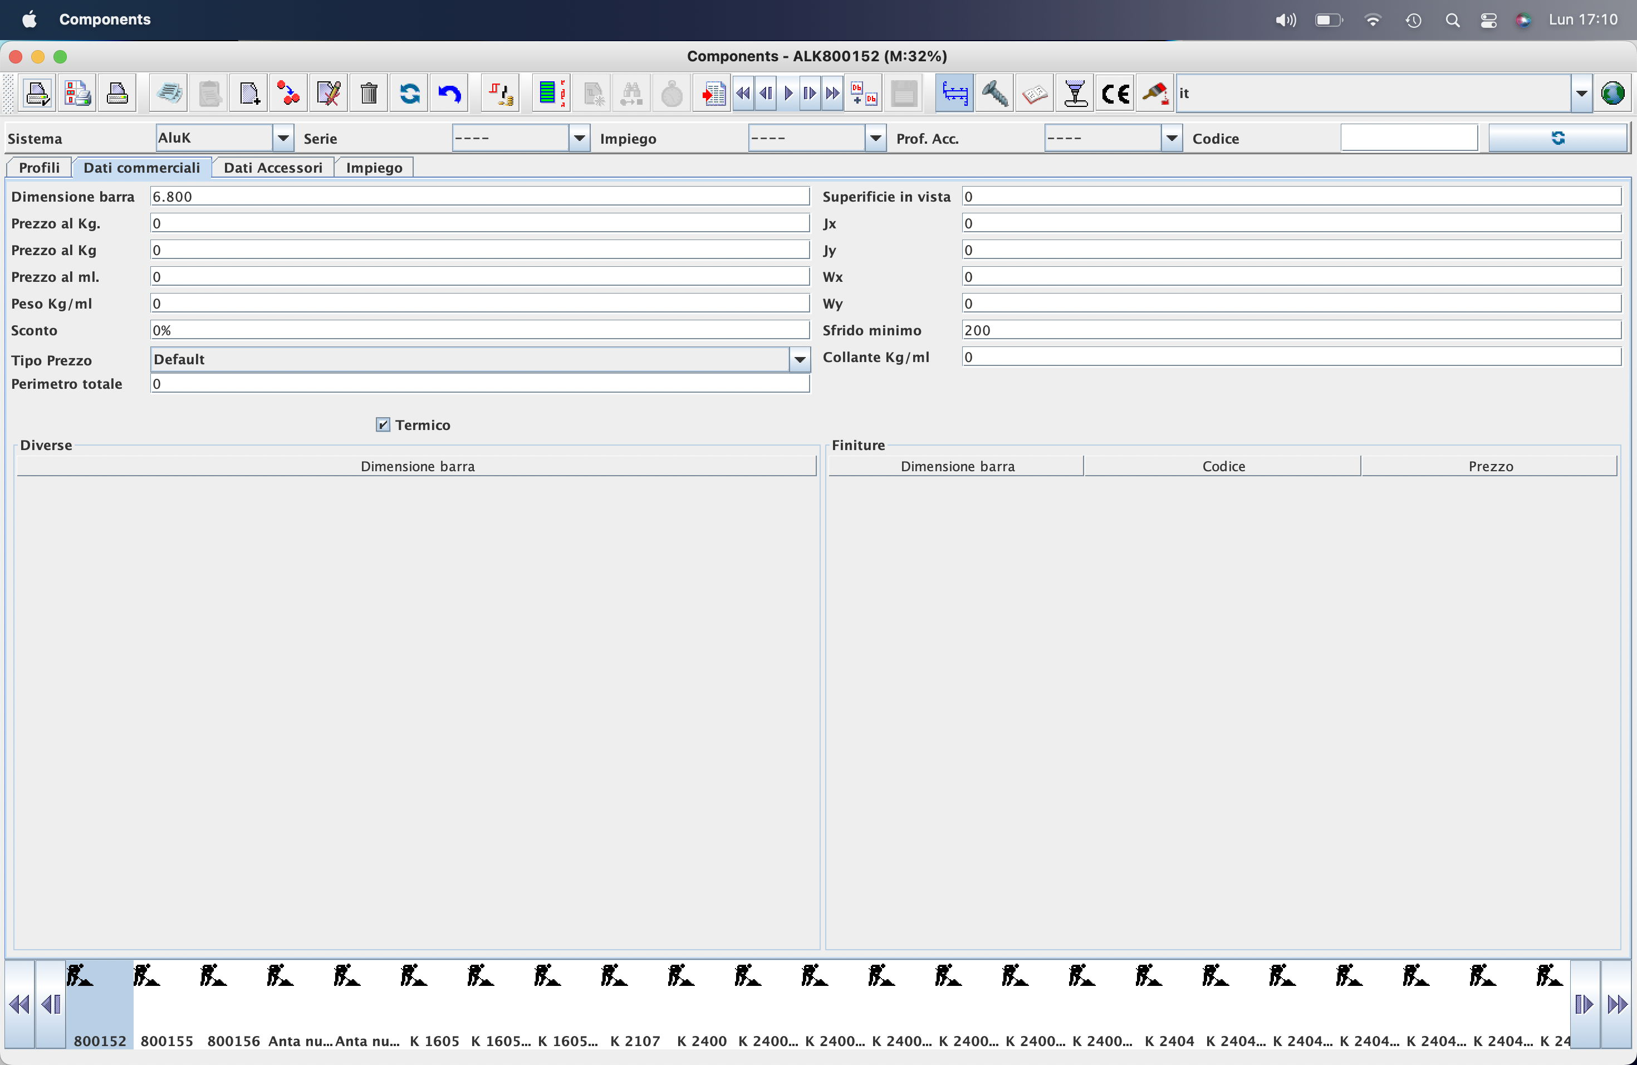The height and width of the screenshot is (1065, 1637).
Task: Open the Apple menu
Action: (x=30, y=19)
